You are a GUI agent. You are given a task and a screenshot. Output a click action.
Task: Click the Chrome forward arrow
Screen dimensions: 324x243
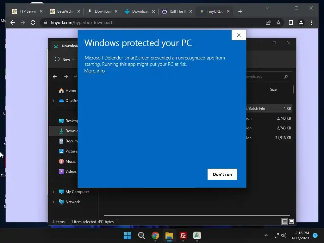tap(23, 22)
